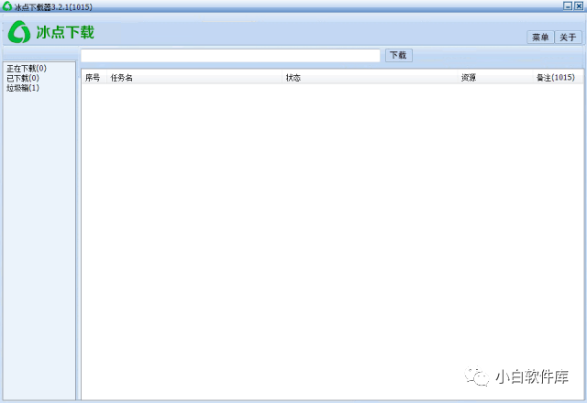Click the green 冰点下载 logo icon

(19, 32)
